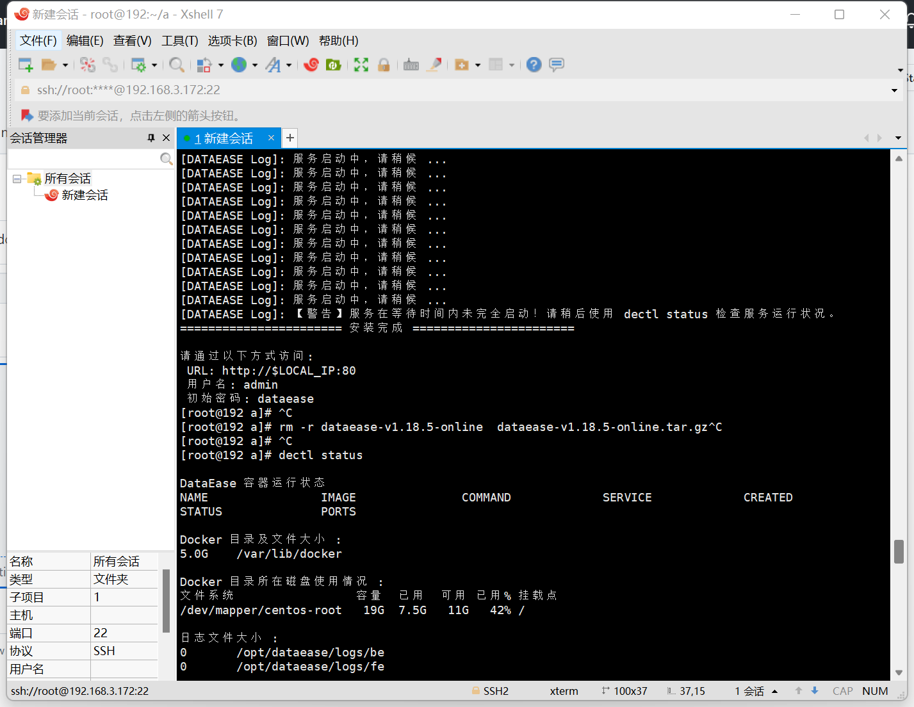The image size is (914, 707).
Task: Click the add-folder toolbar icon
Action: pyautogui.click(x=462, y=65)
